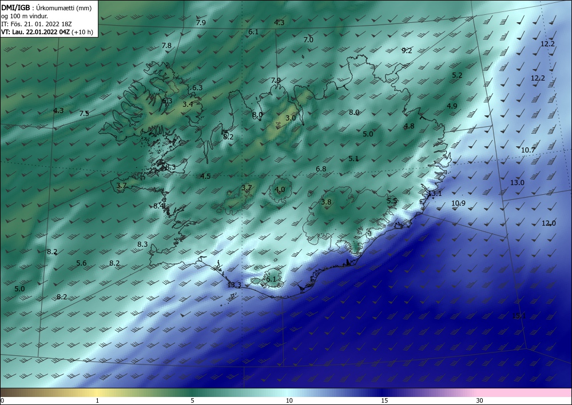Image resolution: width=572 pixels, height=405 pixels.
Task: Select the 'VT: Lau. 22.01.2022 04Z' valid time
Action: coord(35,32)
